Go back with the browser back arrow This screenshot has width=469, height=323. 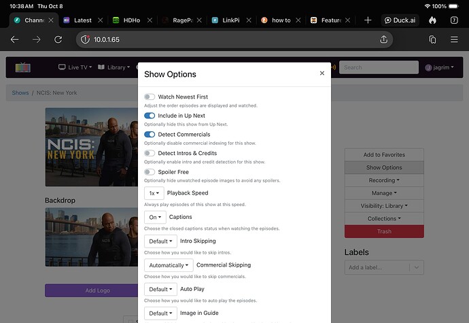coord(14,39)
